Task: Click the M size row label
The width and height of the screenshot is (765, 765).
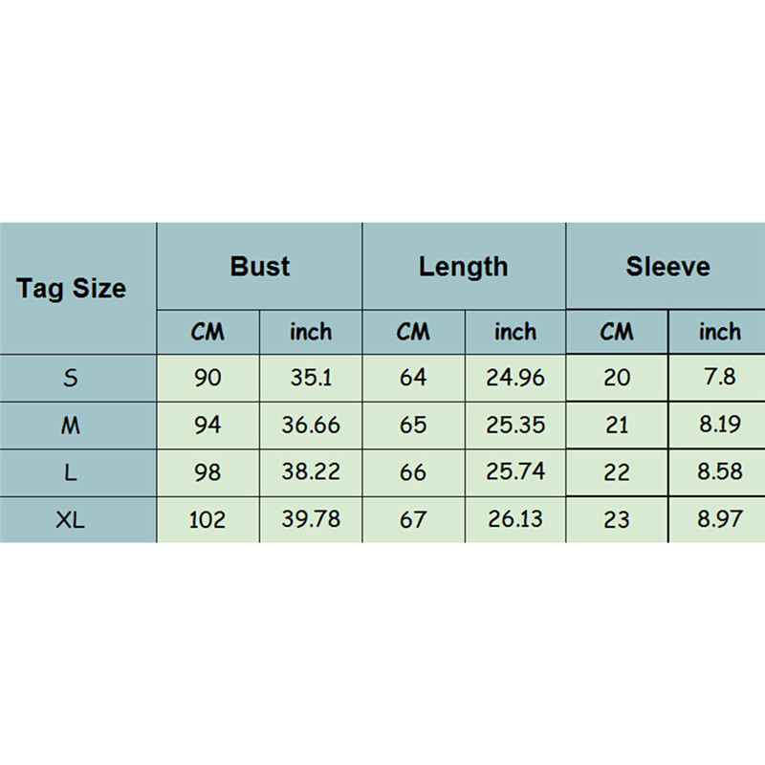Action: [x=71, y=426]
